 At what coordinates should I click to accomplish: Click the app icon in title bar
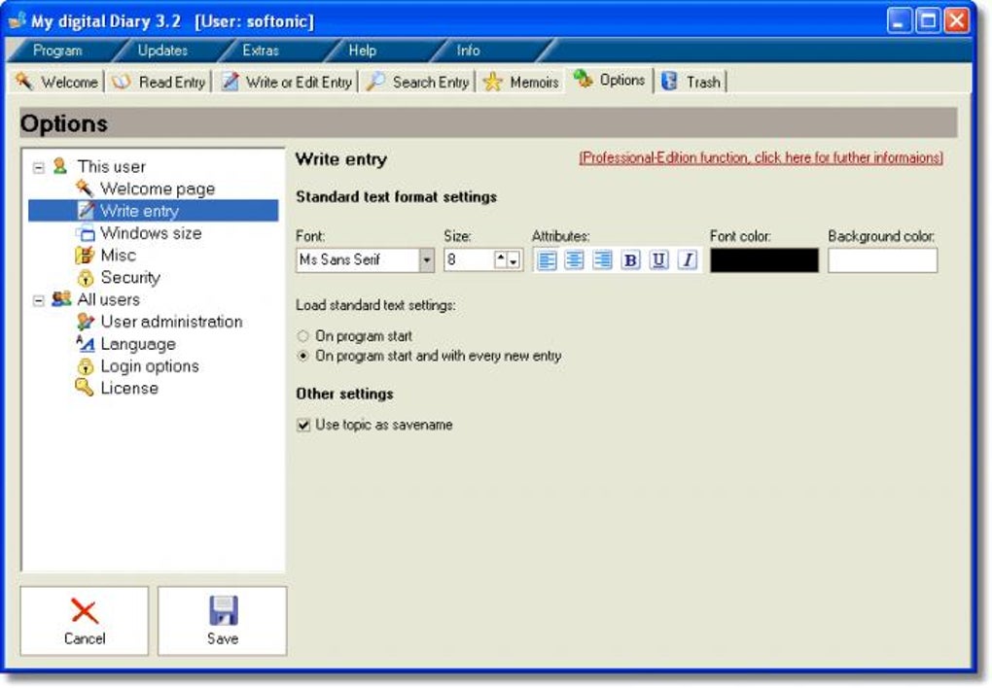[18, 20]
